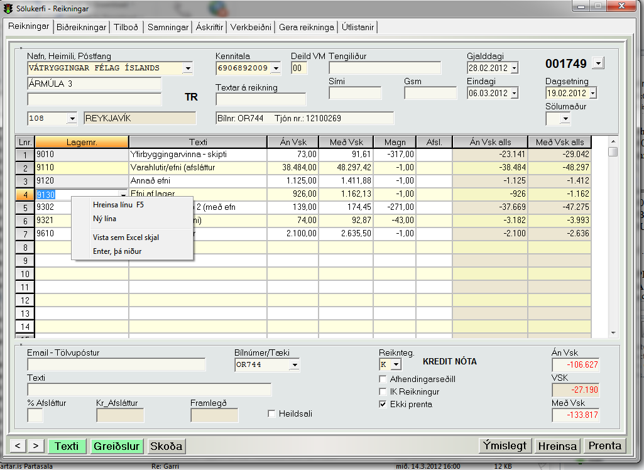Uncheck the Ekki prenta checkbox
Viewport: 644px width, 470px height.
(x=383, y=404)
